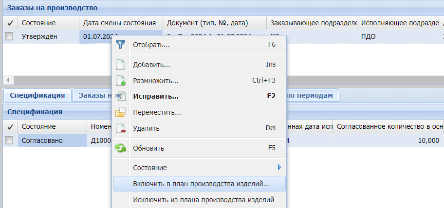444x208 pixels.
Task: Click the select-all checkmark header in Спецификация grid
Action: coord(9,126)
